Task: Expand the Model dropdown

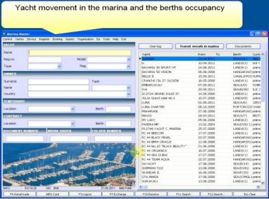Action: click(128, 60)
